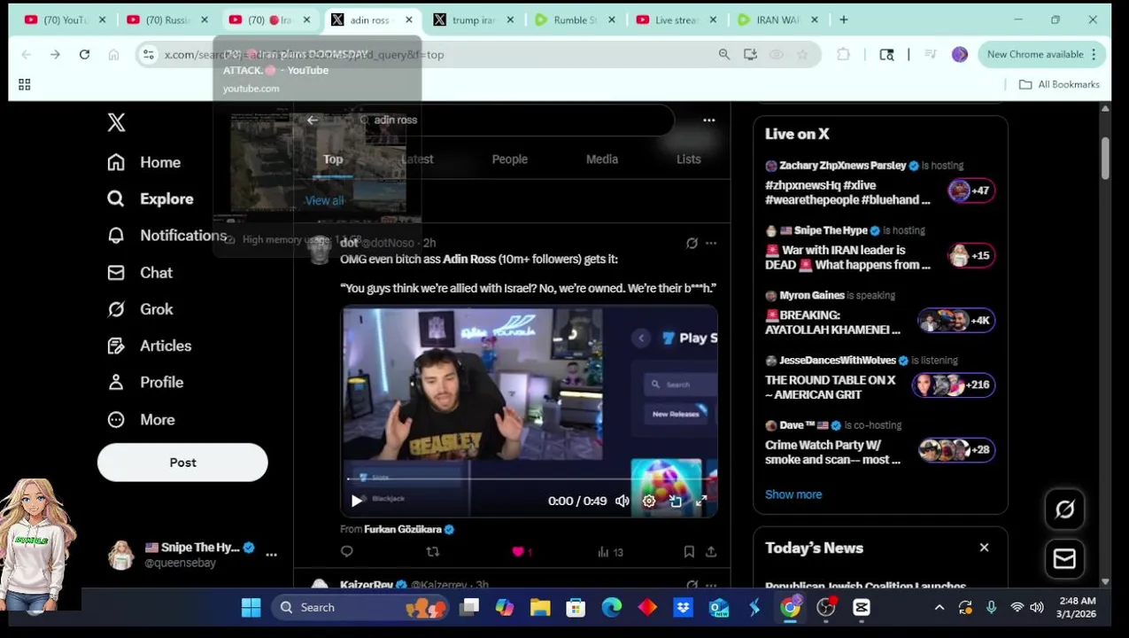This screenshot has width=1129, height=638.
Task: Reply to dot's post
Action: pos(346,551)
